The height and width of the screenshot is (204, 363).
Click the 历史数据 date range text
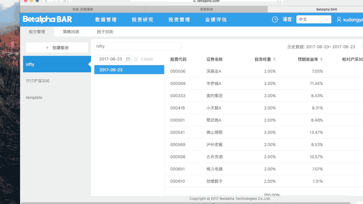(321, 47)
